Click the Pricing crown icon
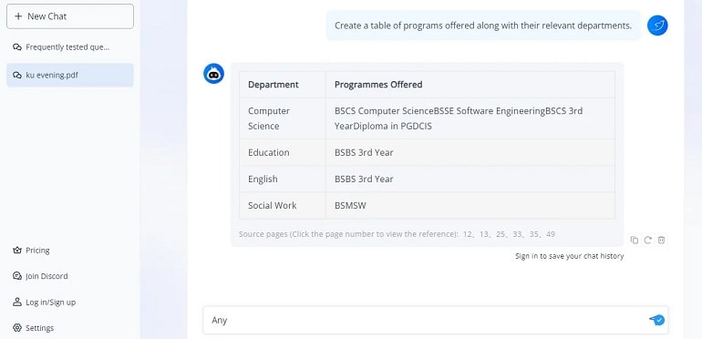The image size is (702, 339). click(17, 251)
